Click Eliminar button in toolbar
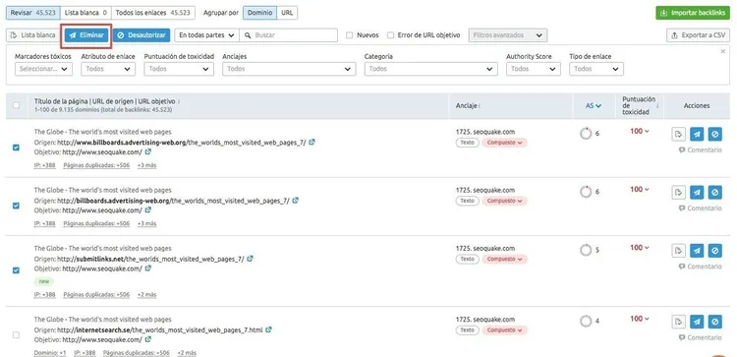The image size is (737, 357). (86, 35)
